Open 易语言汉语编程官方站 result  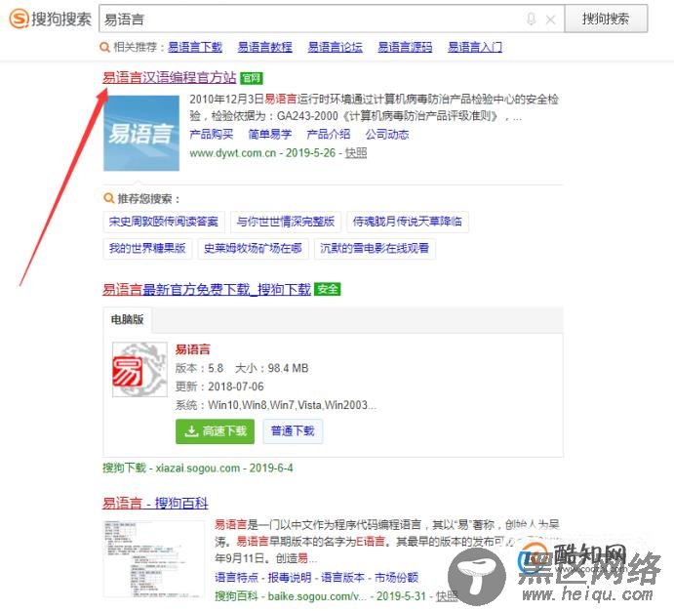[170, 77]
